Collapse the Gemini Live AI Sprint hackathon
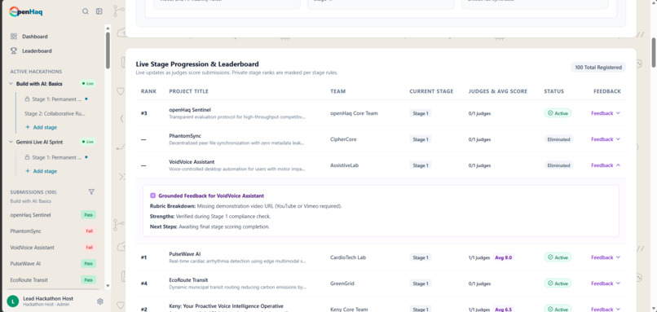The height and width of the screenshot is (312, 657). 11,142
